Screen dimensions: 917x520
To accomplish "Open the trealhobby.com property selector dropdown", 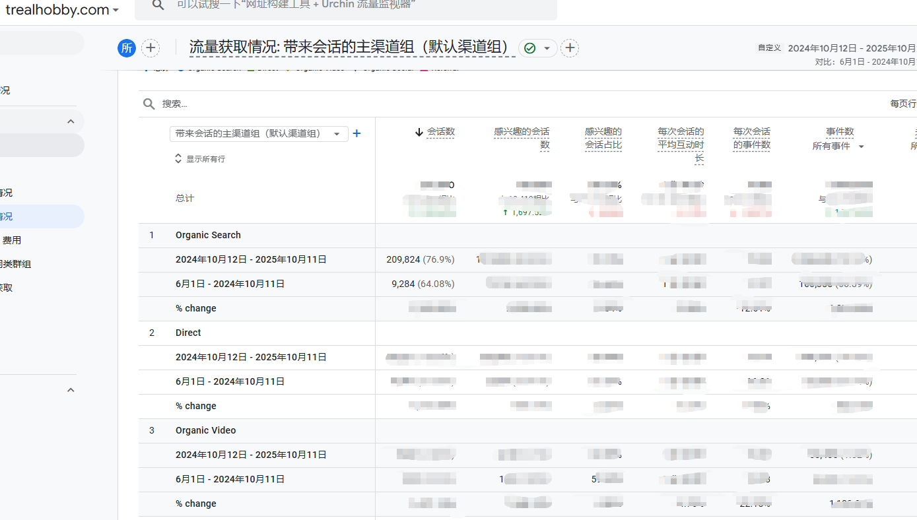I will coord(116,10).
